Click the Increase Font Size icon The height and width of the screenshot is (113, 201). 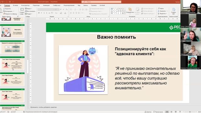coord(61,9)
